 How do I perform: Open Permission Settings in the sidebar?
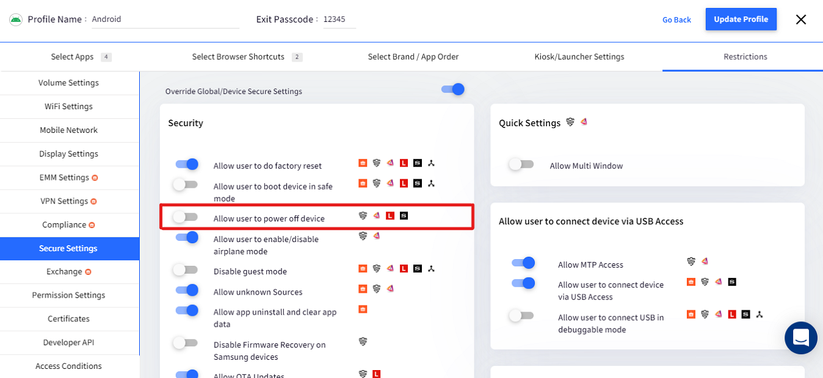(69, 296)
